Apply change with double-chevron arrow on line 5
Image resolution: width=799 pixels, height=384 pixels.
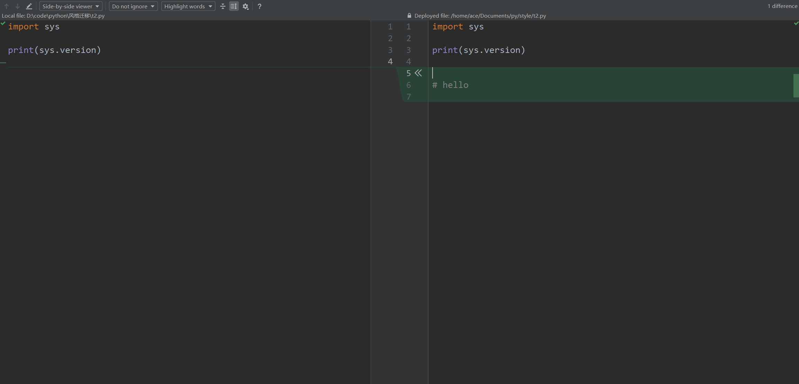418,73
